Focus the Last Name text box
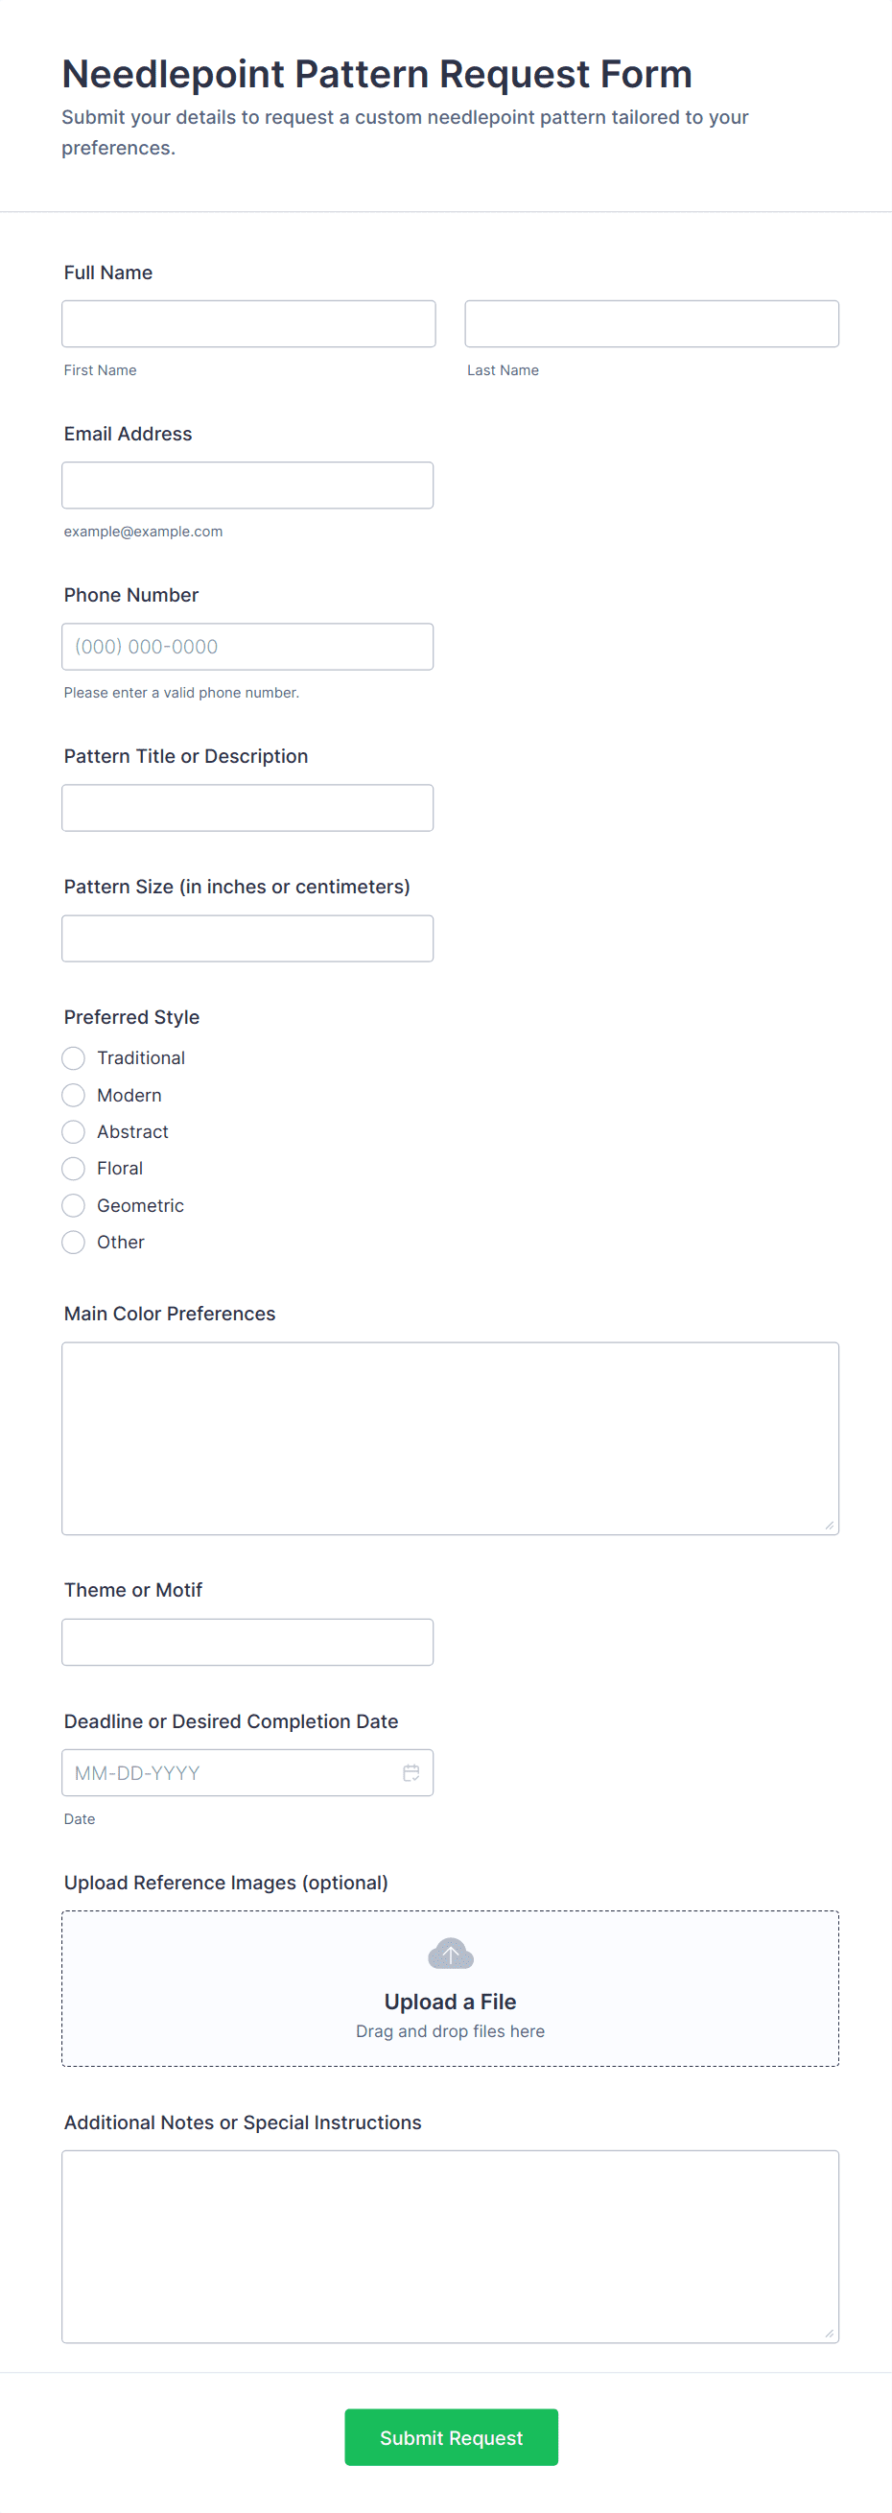This screenshot has height=2513, width=892. pyautogui.click(x=651, y=324)
